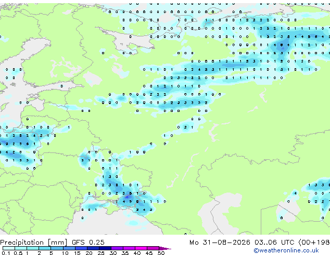This screenshot has width=330, height=255.
Task: Click the 0.1–0.5 mm palest legend swatch
Action: [x=9, y=248]
